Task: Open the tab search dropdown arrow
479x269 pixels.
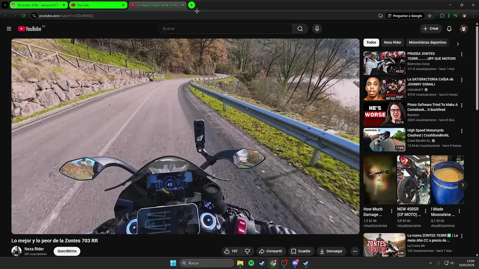Action: pos(5,5)
